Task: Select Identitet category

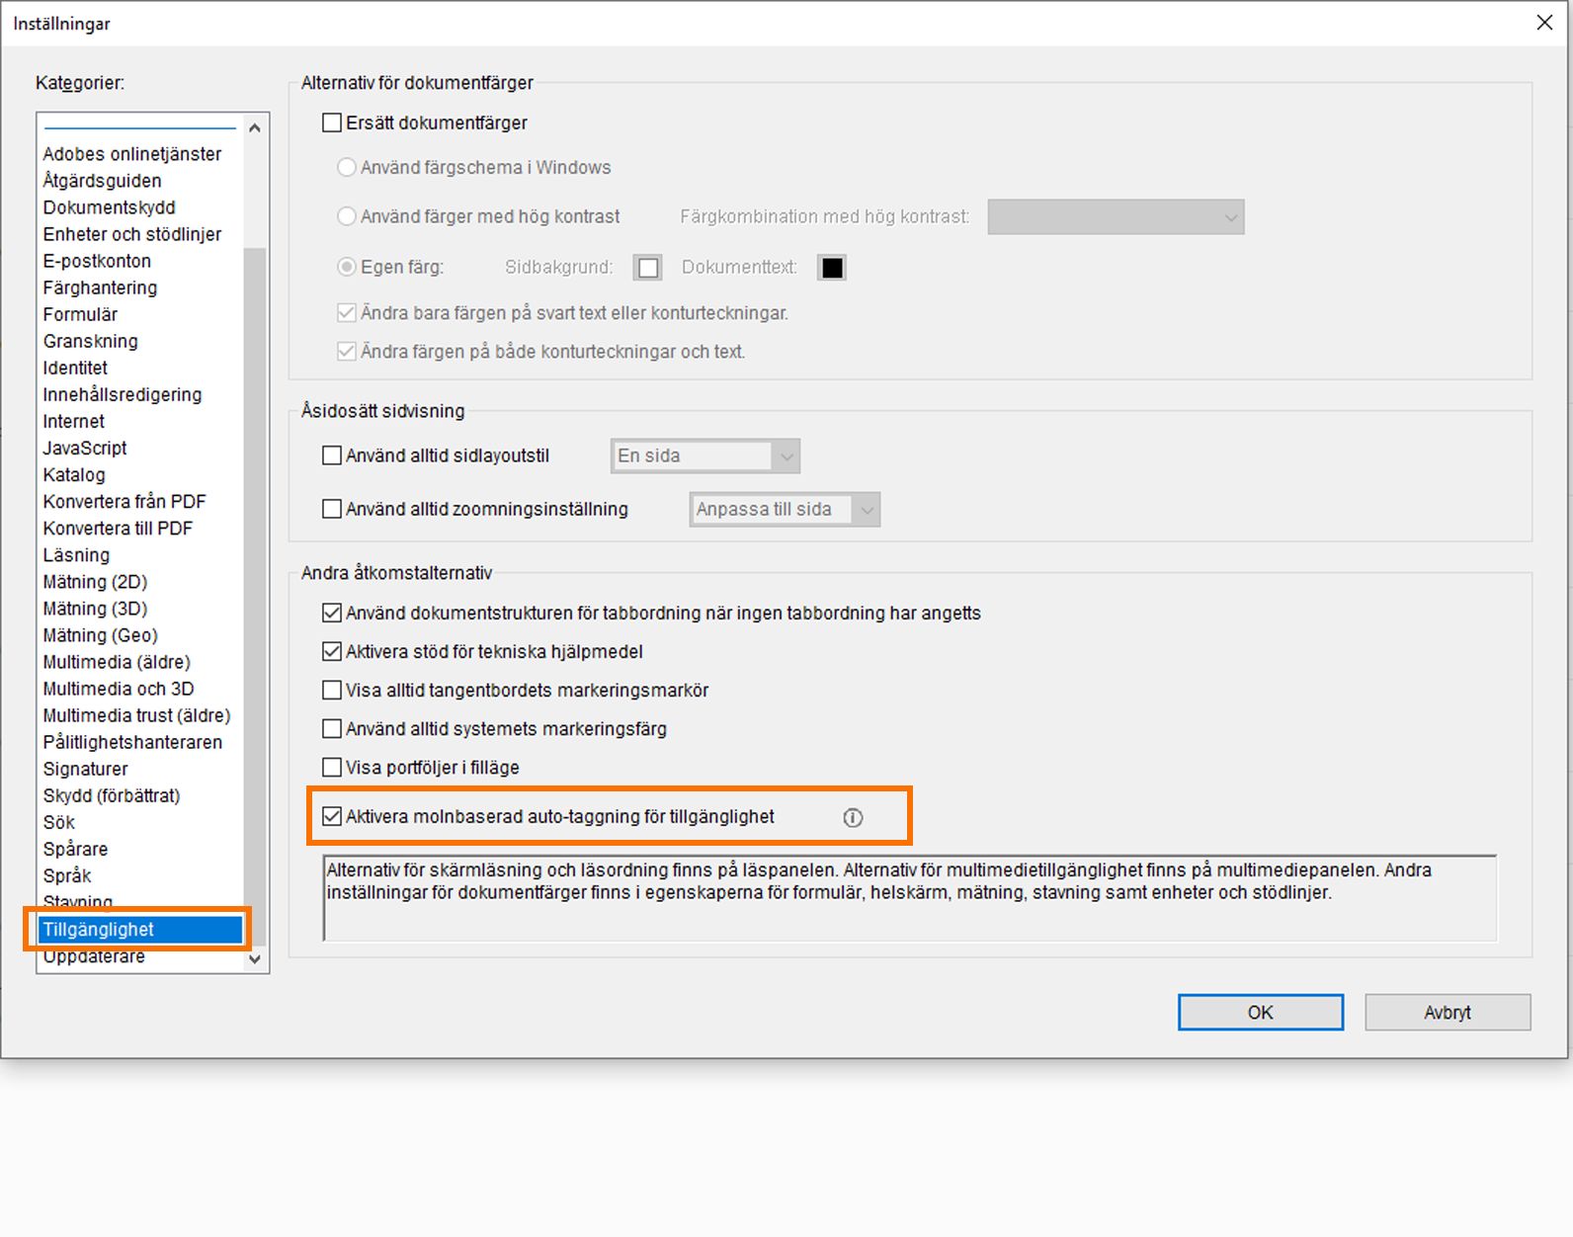Action: pos(75,368)
